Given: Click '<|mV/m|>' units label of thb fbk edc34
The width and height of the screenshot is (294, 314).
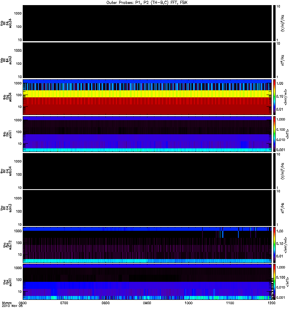Looking at the screenshot, I should click(x=286, y=97).
